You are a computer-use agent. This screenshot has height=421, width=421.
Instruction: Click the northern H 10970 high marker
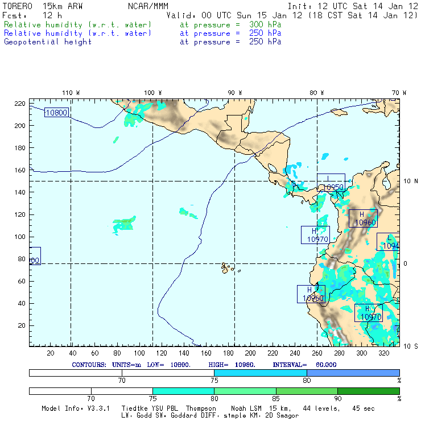coord(315,235)
